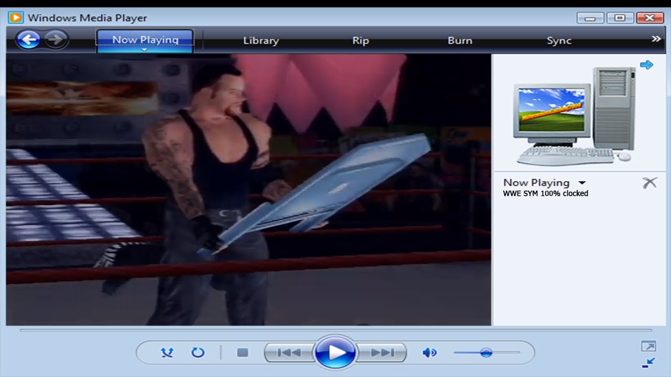Go to the previous track

[289, 352]
